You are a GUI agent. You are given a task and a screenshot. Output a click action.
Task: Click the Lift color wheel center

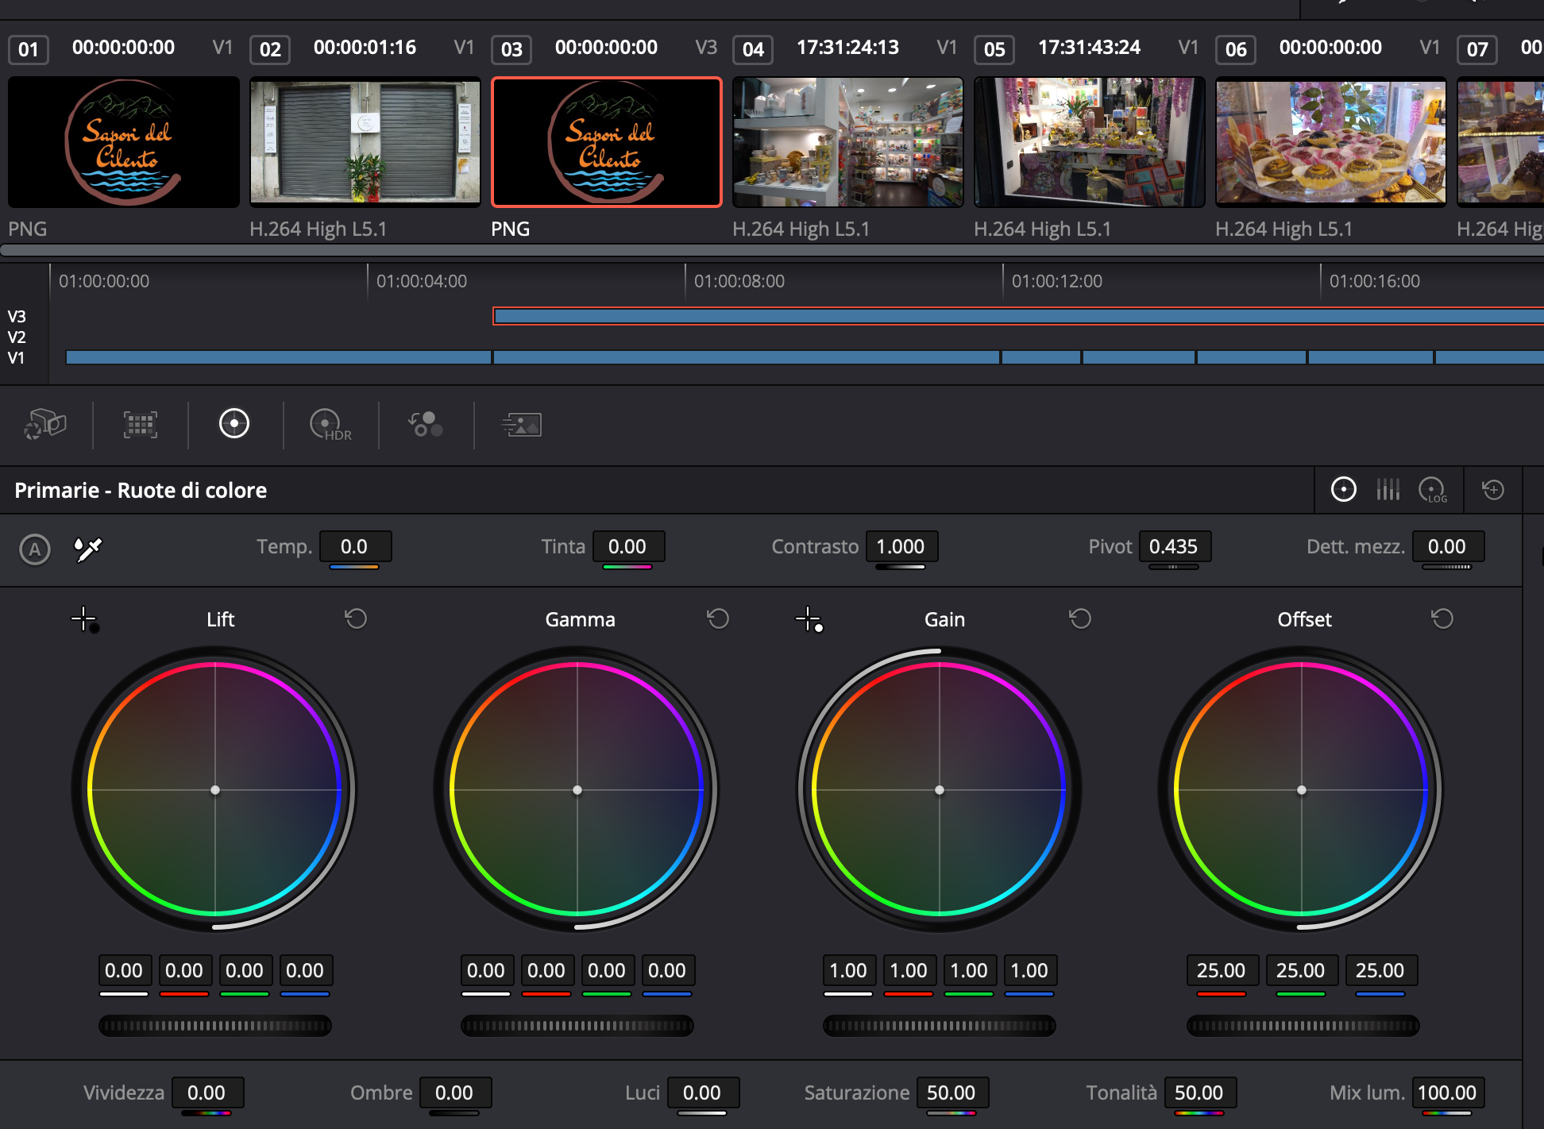click(215, 790)
